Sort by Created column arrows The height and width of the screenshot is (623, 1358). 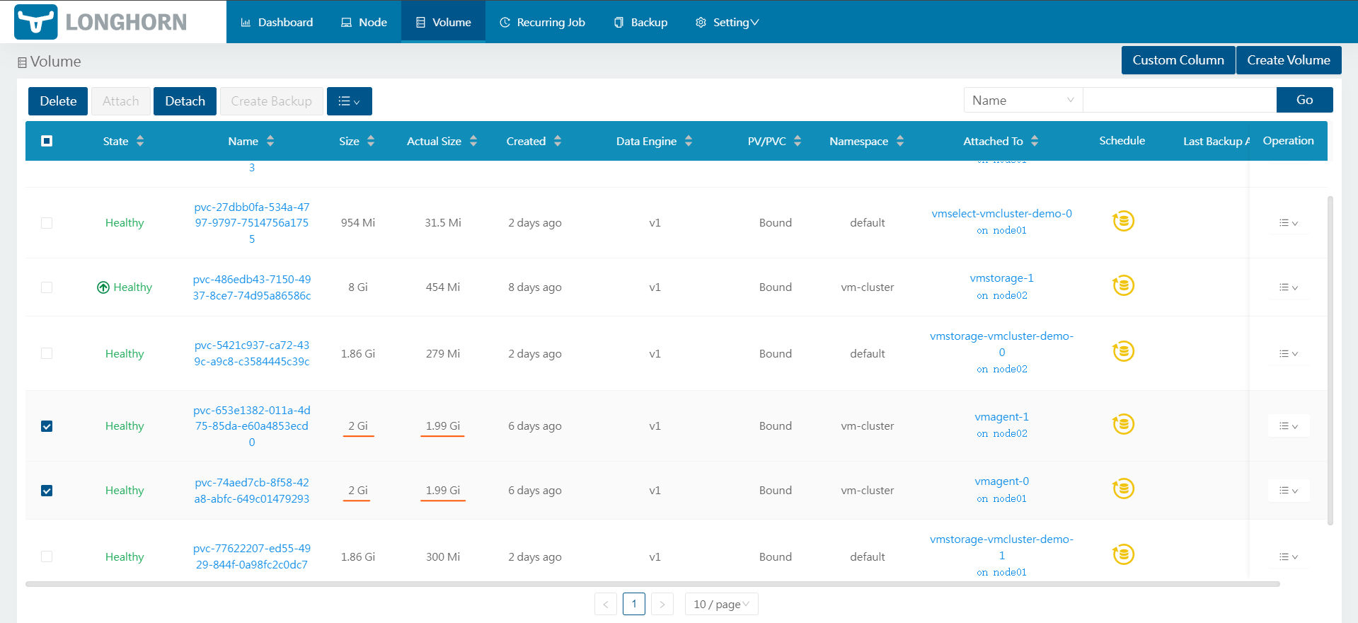pos(558,141)
